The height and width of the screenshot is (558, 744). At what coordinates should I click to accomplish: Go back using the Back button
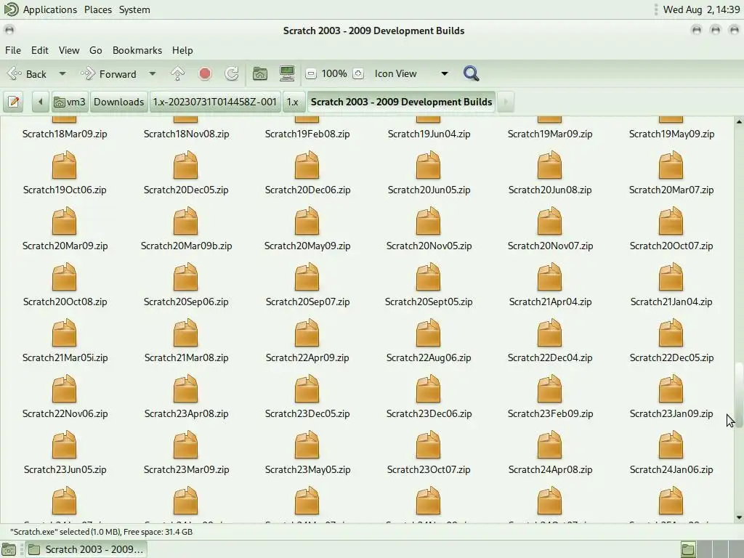(27, 74)
